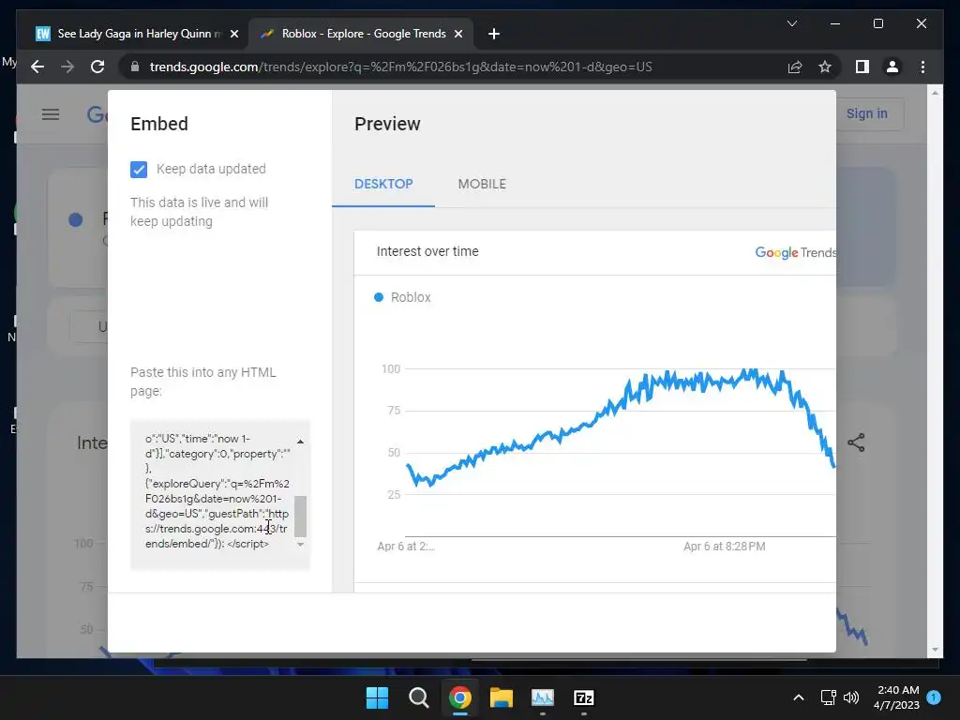
Task: Click the address bar URL
Action: 400,67
